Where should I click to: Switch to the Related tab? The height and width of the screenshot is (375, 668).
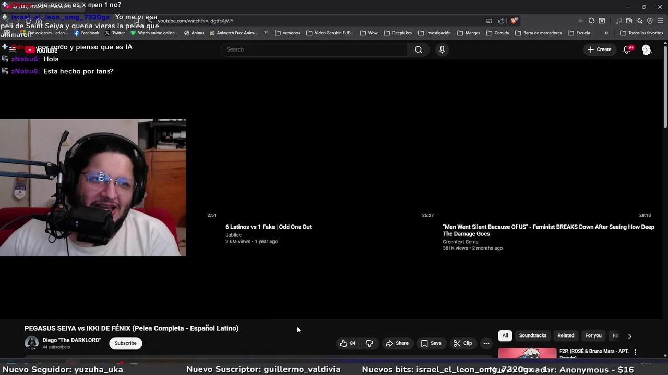565,335
